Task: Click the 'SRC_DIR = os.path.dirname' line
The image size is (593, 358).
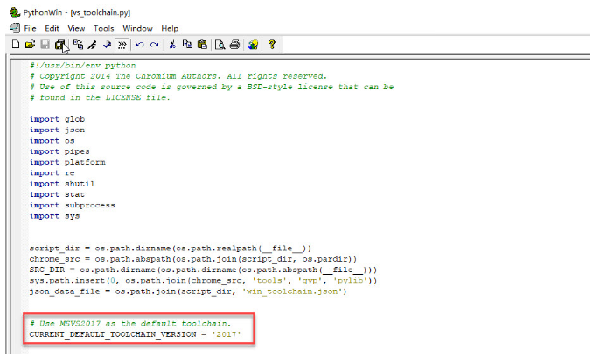Action: tap(203, 270)
